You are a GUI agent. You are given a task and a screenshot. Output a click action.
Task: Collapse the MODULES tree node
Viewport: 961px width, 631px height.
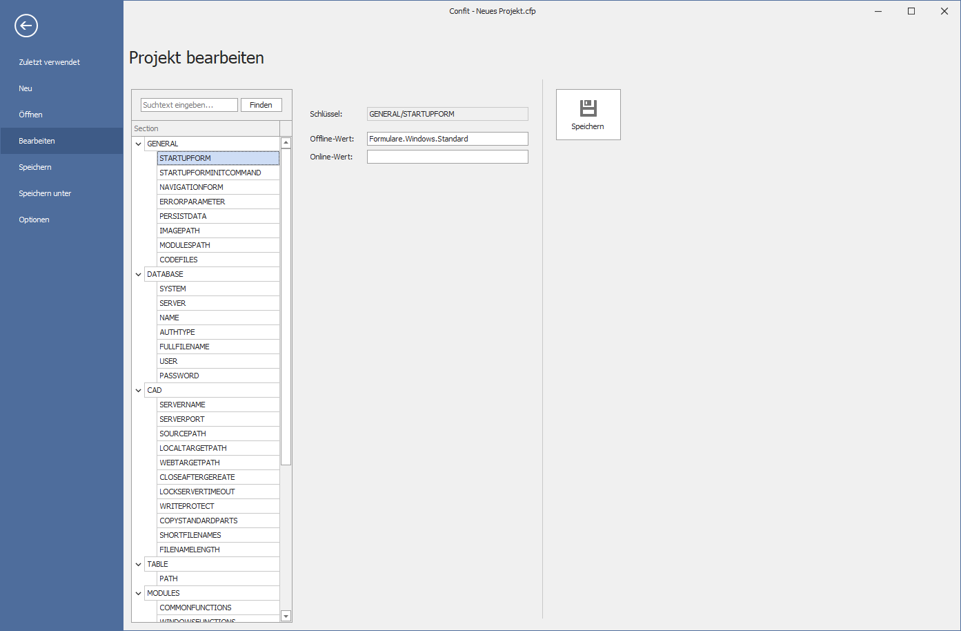click(x=139, y=594)
